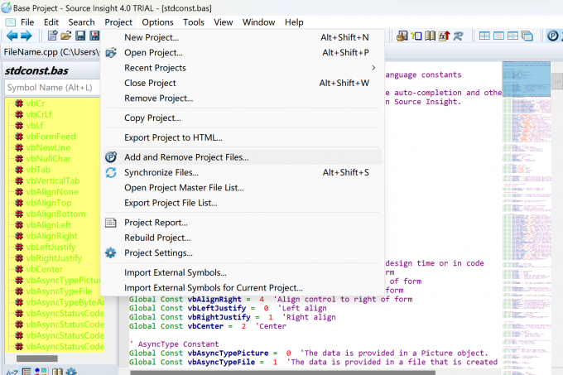Select Add and Remove Project Files
Image resolution: width=563 pixels, height=375 pixels.
tap(185, 156)
